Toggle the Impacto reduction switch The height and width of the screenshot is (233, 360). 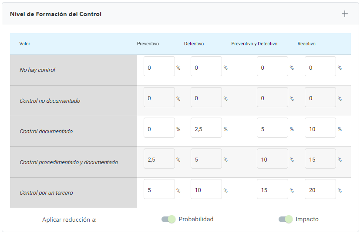click(x=285, y=219)
